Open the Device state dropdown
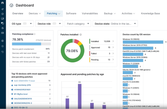 point(115,24)
